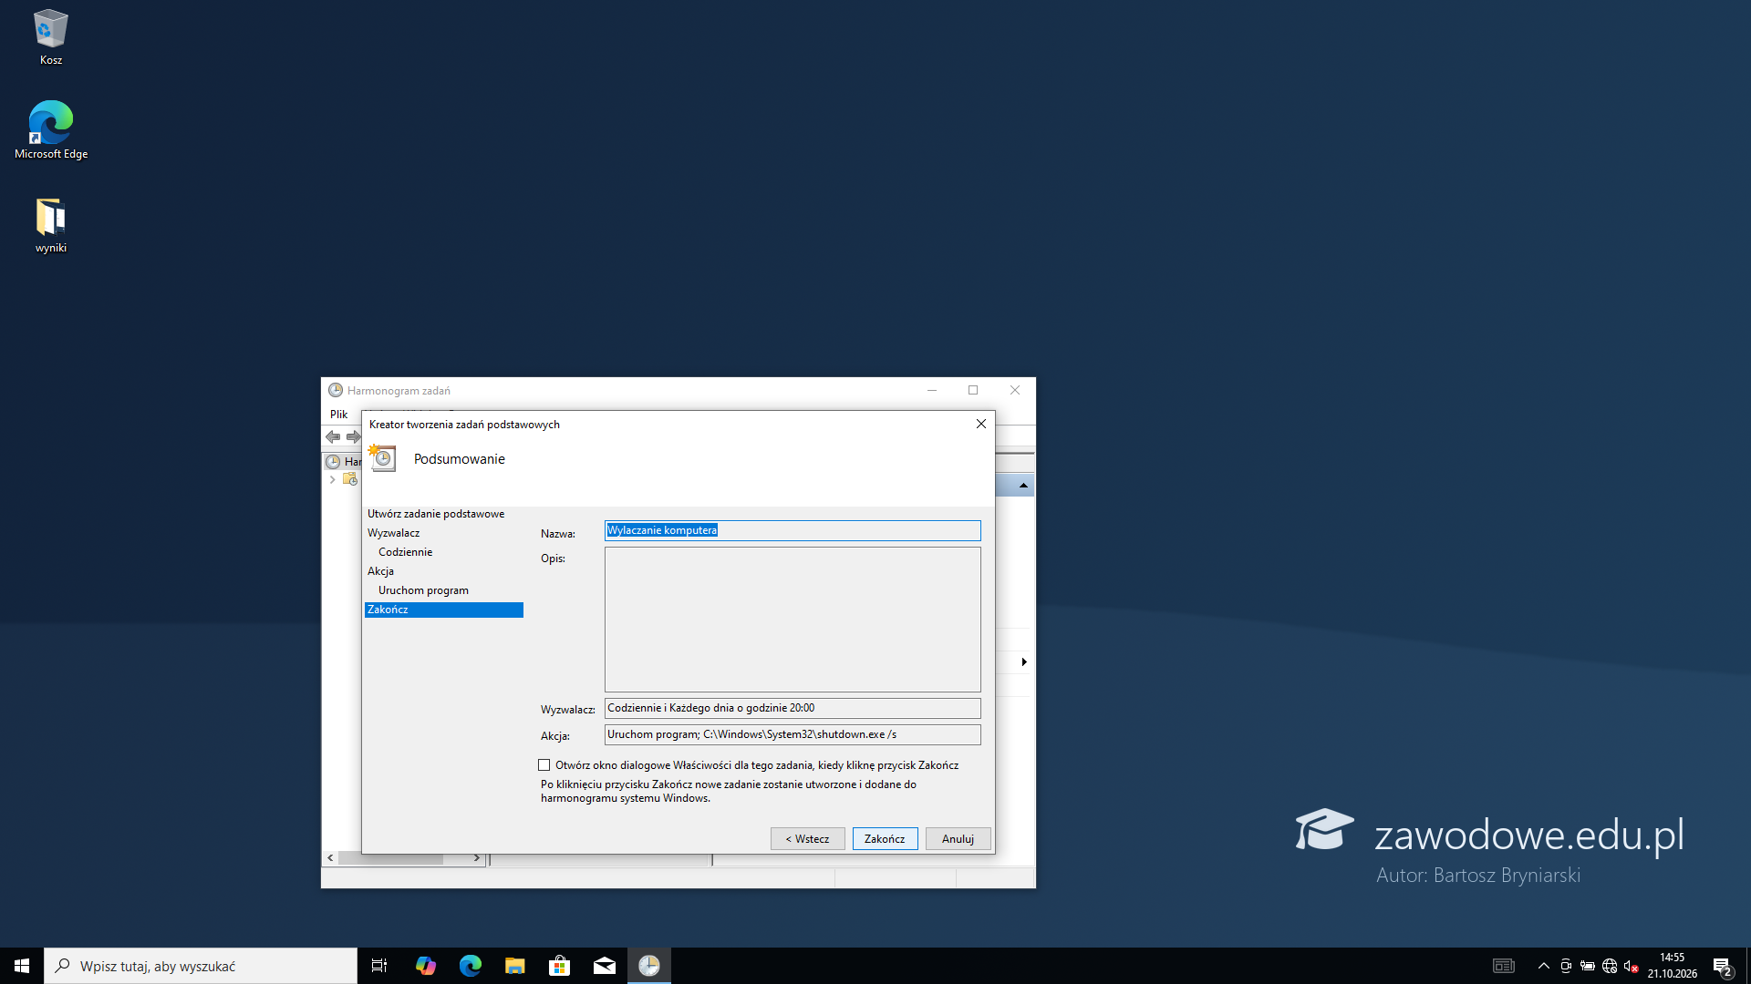1751x984 pixels.
Task: Click the Akcja summary field
Action: point(793,734)
